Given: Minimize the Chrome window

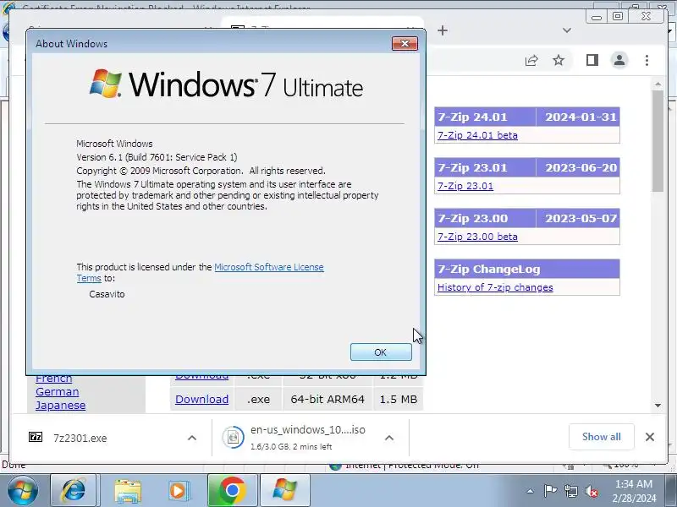Looking at the screenshot, I should (x=597, y=16).
